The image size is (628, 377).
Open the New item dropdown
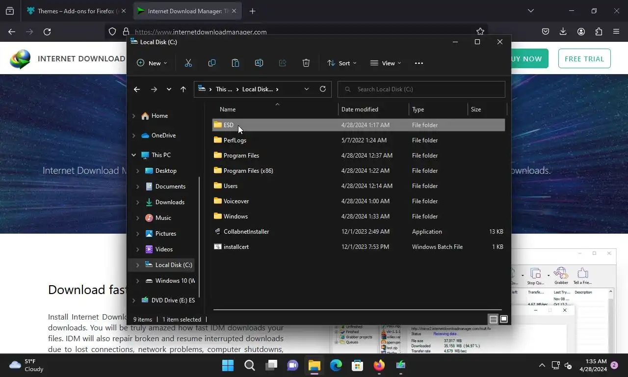tap(152, 63)
